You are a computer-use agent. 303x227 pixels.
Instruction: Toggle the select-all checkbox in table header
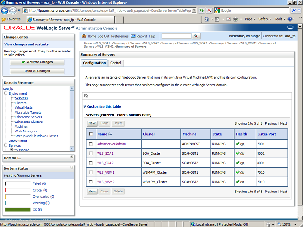point(90,134)
